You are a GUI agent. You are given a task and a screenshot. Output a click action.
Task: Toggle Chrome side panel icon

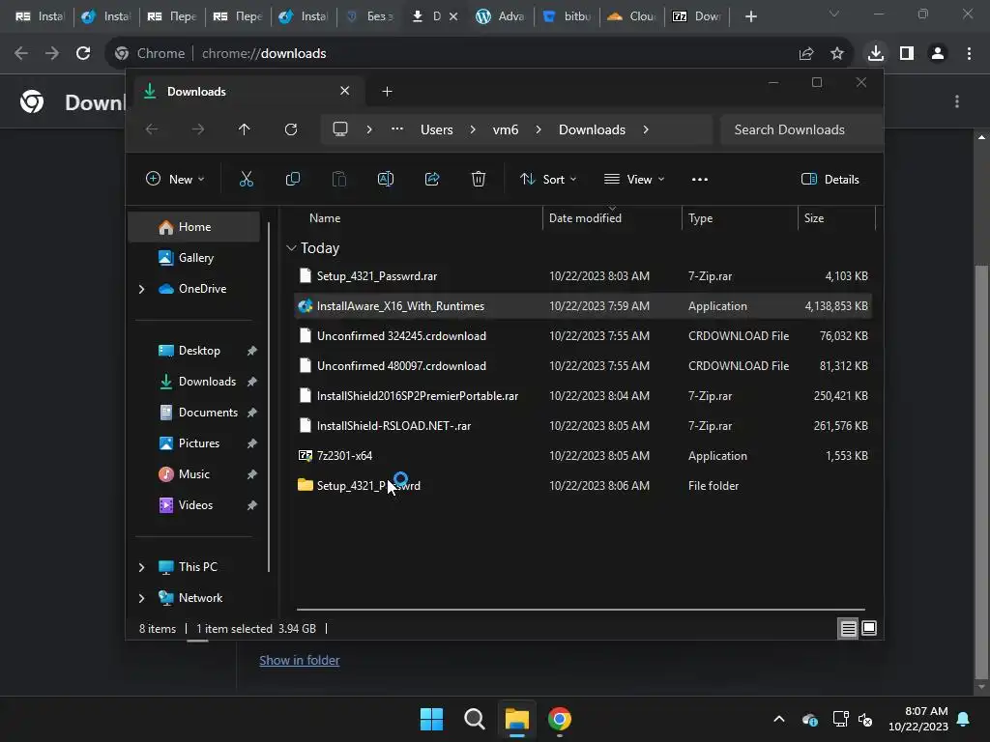(x=907, y=53)
